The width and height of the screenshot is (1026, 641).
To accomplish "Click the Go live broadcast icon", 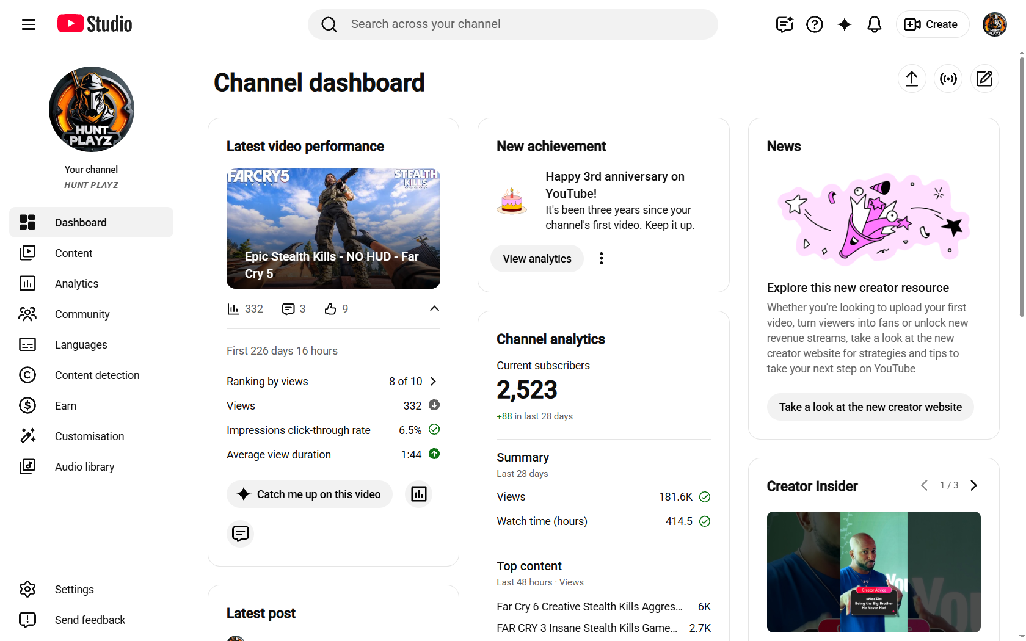I will [948, 79].
